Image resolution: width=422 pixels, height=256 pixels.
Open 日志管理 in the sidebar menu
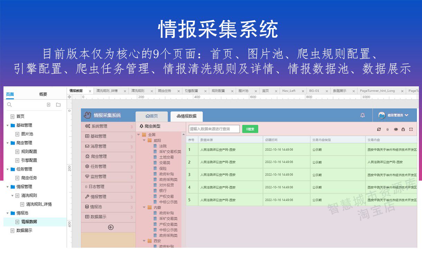tap(108, 187)
